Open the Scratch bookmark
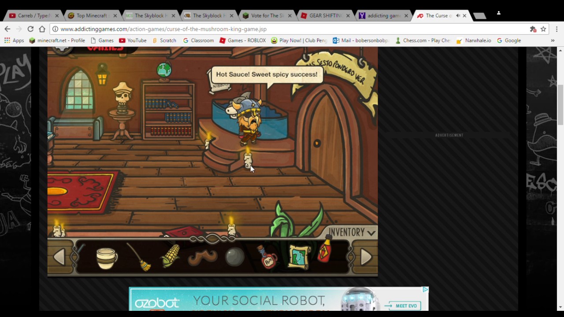This screenshot has height=317, width=564. pos(163,41)
